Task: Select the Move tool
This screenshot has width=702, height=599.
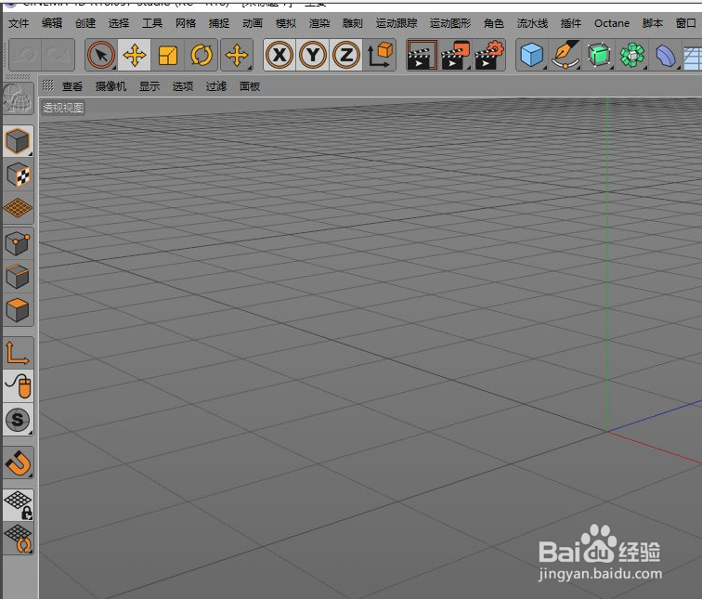Action: pyautogui.click(x=135, y=55)
